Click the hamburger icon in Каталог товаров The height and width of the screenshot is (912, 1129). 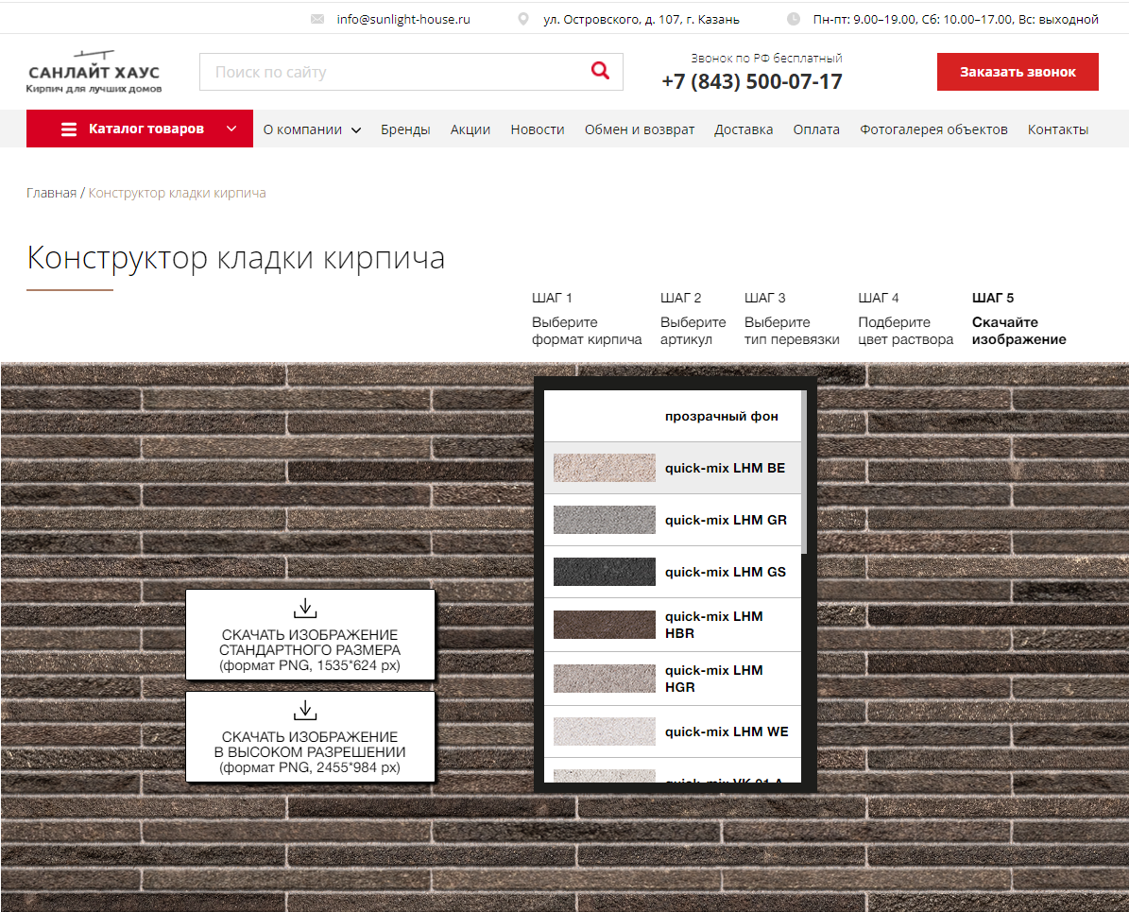(69, 129)
